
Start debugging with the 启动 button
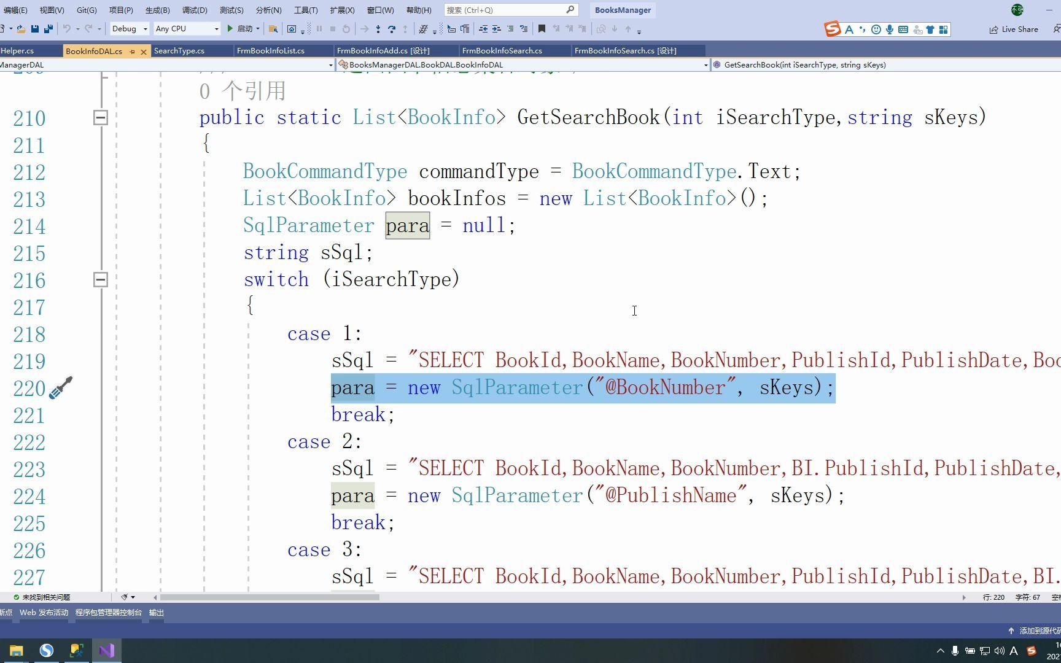[x=244, y=29]
